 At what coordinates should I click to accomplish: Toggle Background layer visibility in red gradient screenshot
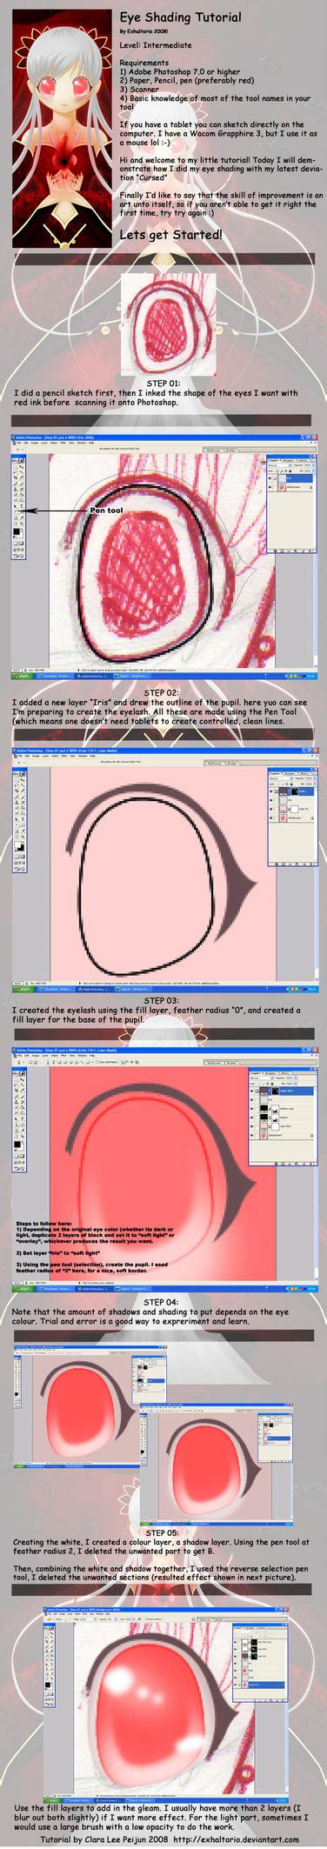(x=251, y=1135)
